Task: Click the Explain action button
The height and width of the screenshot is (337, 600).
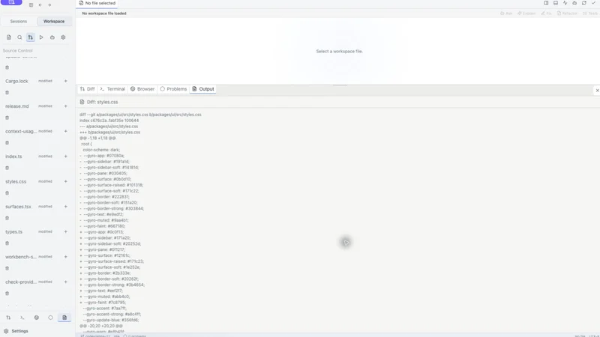Action: (526, 13)
